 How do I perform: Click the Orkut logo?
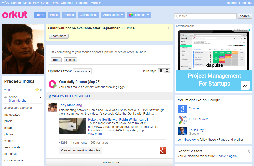point(15,15)
